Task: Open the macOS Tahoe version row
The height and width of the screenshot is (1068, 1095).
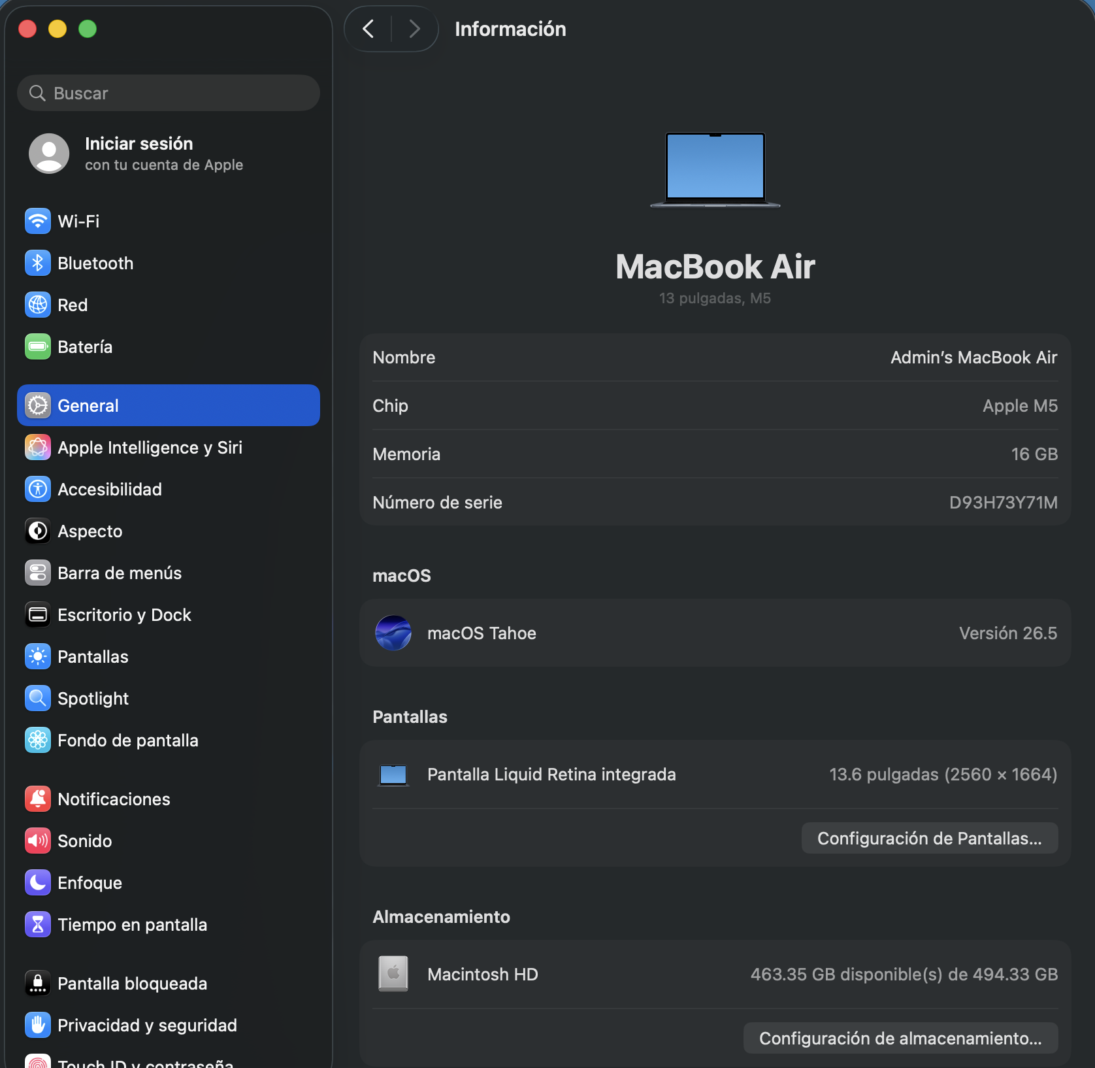Action: pos(715,633)
